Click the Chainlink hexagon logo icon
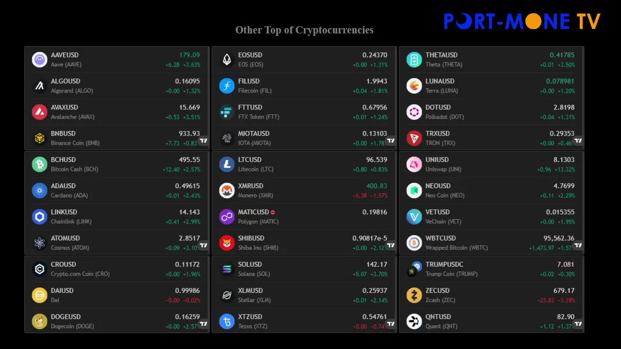The height and width of the screenshot is (349, 621). click(39, 217)
